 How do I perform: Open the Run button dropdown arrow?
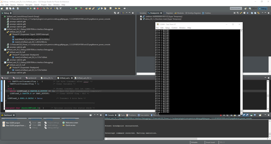(78, 8)
